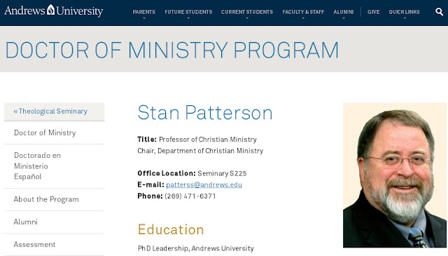Expand the Current Students menu
The width and height of the screenshot is (448, 256).
pos(247,12)
